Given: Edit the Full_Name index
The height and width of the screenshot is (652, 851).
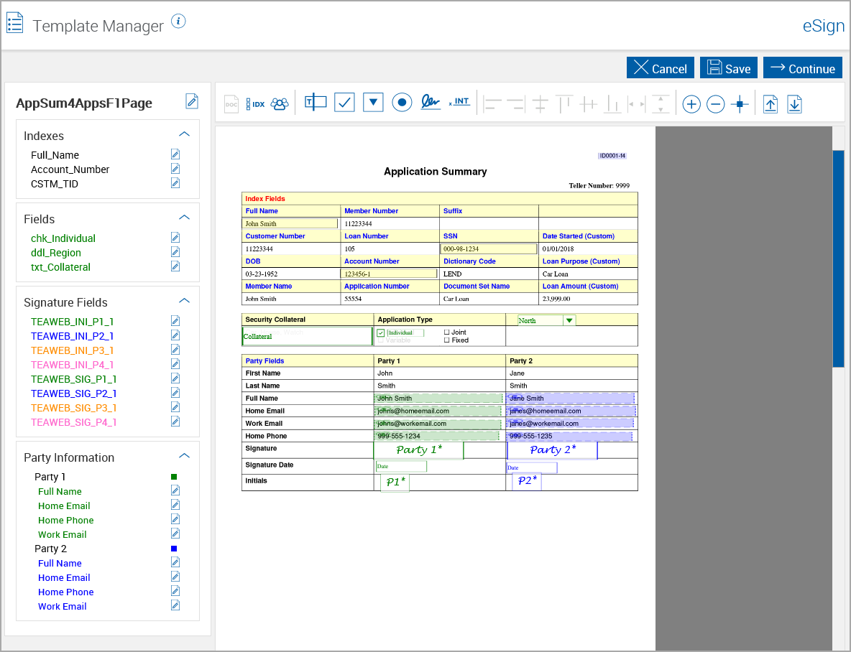Looking at the screenshot, I should (175, 154).
